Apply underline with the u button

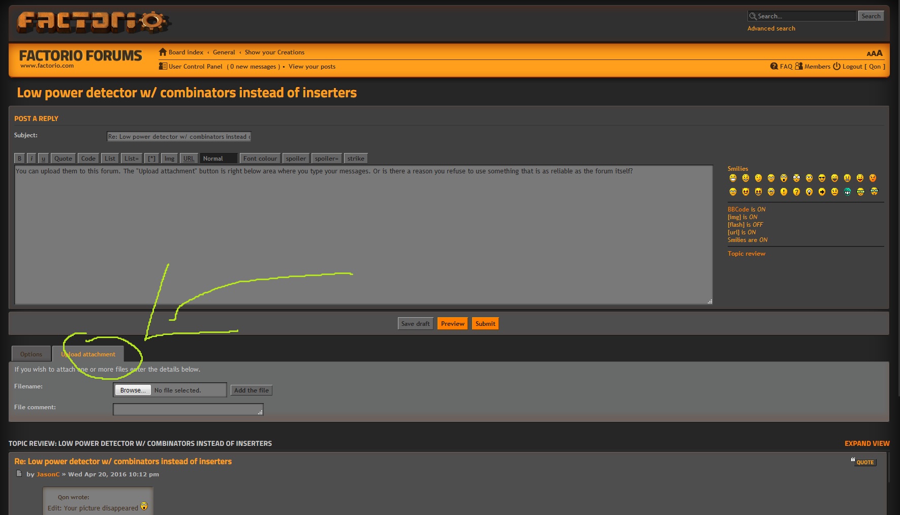point(43,159)
